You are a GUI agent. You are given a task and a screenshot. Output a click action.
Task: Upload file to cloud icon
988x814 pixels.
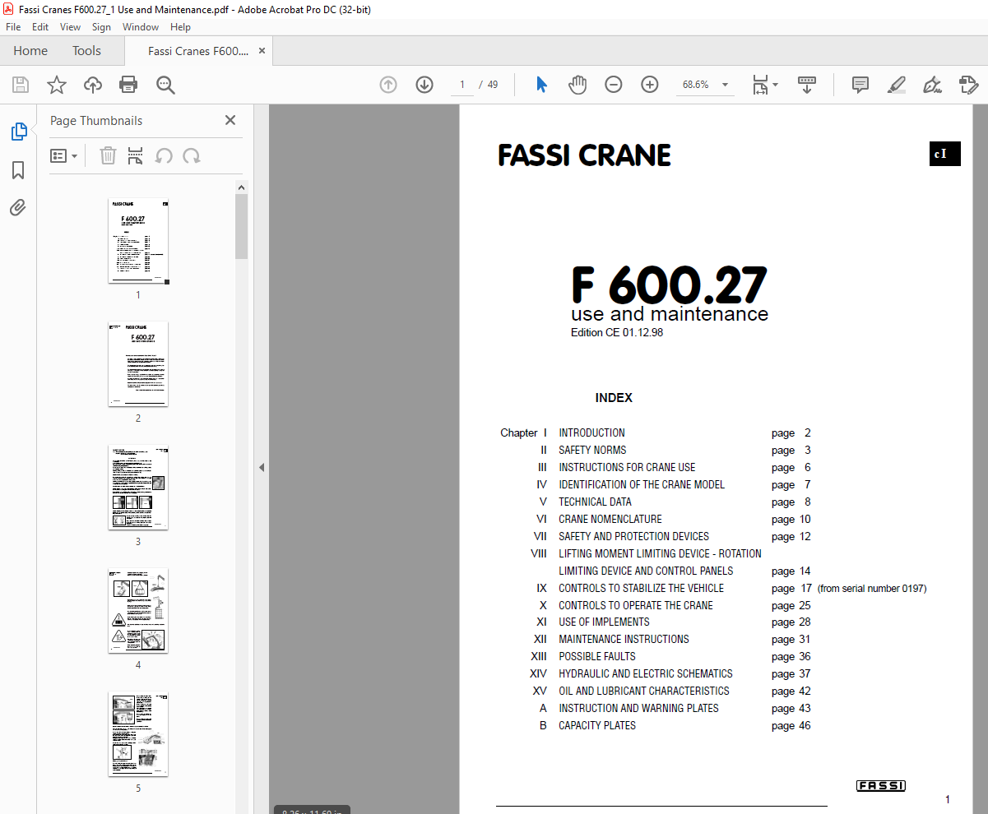click(93, 85)
